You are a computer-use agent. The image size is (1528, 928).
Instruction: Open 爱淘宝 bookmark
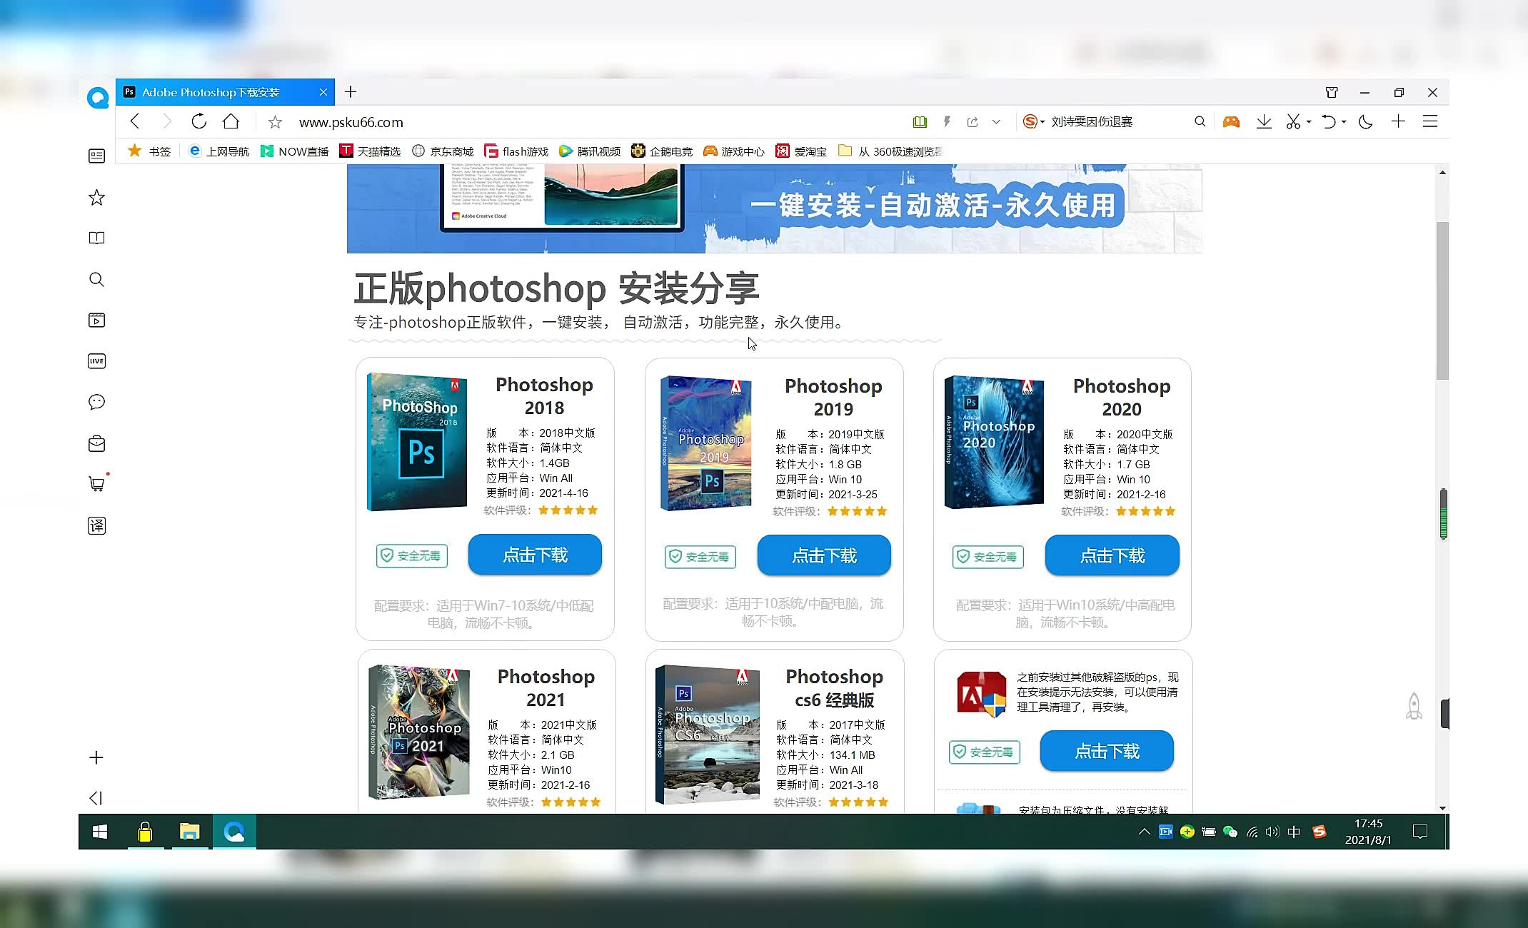[x=801, y=151]
